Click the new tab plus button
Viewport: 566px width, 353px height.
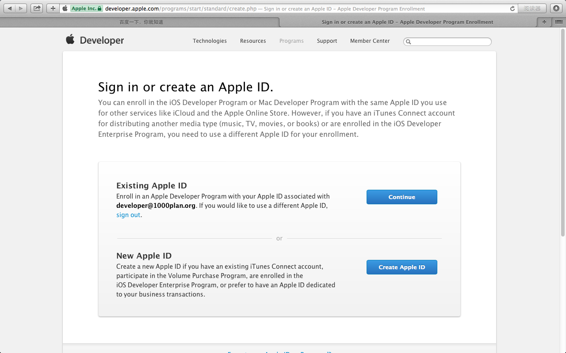click(x=544, y=22)
